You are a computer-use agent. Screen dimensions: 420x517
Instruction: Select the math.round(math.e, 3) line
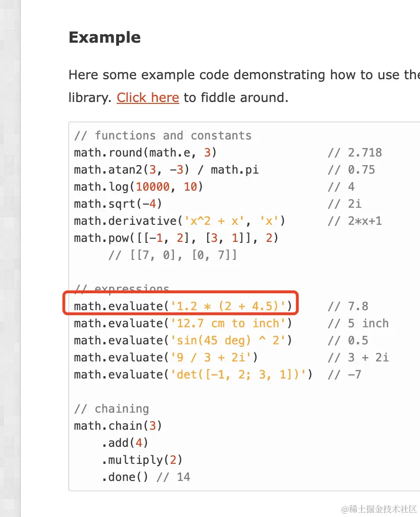(x=145, y=153)
